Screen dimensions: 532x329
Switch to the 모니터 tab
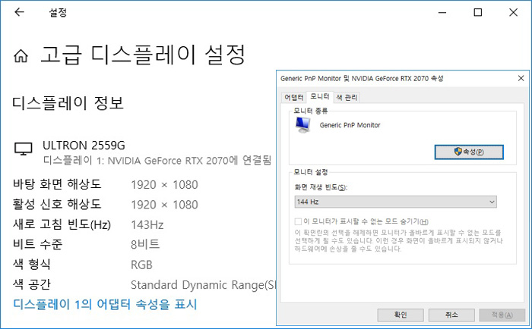tap(320, 97)
